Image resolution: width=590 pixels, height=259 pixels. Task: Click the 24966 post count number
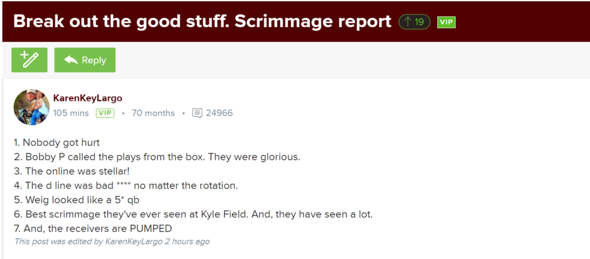[219, 113]
